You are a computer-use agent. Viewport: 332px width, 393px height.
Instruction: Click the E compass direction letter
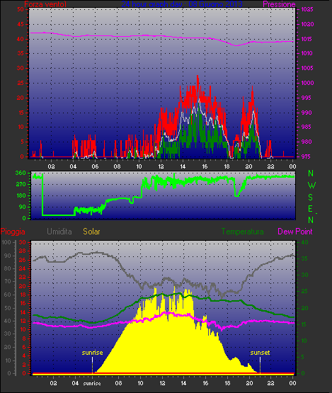(x=311, y=209)
